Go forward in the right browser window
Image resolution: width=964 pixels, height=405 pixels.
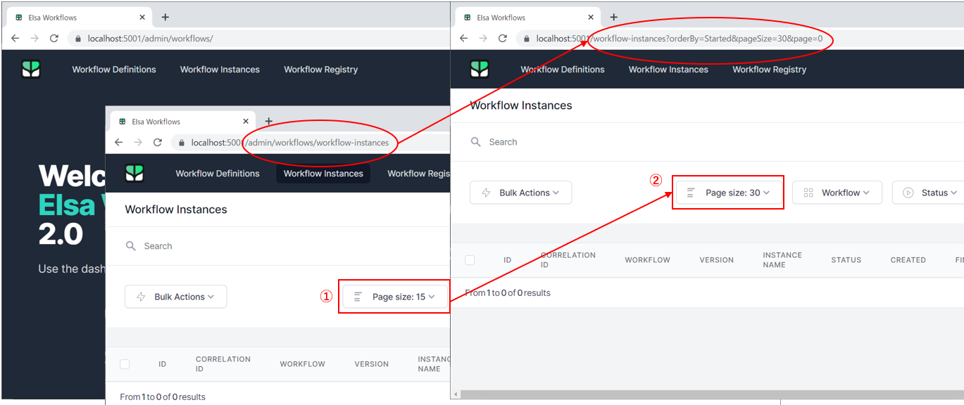pos(483,39)
